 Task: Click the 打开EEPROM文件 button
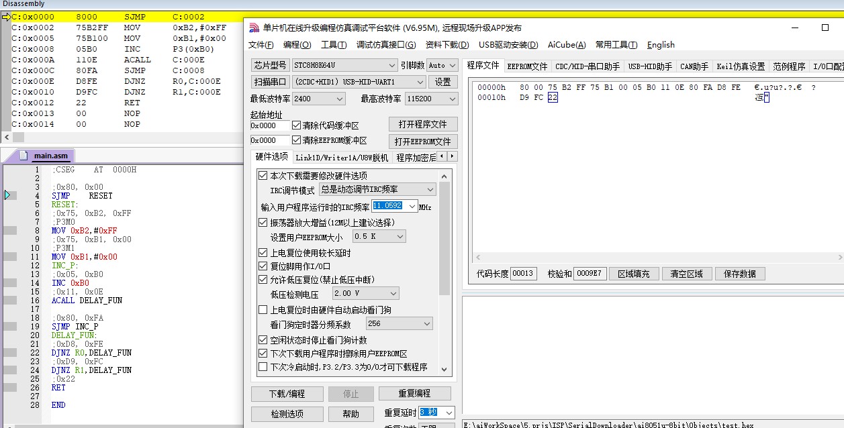pos(423,142)
